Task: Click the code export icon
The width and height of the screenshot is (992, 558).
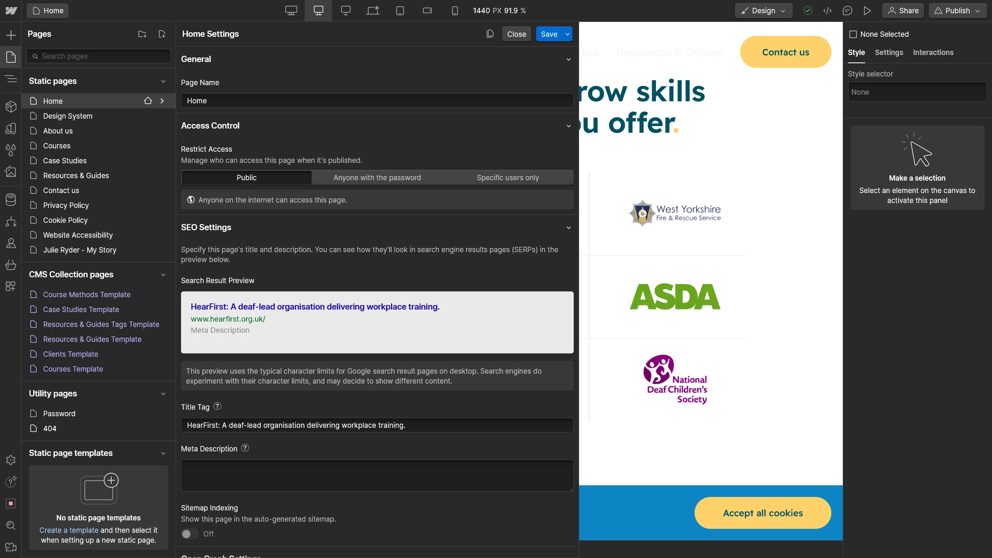Action: pos(827,11)
